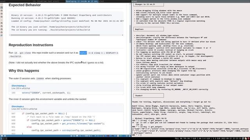Image resolution: width=250 pixels, height=140 pixels.
Task: Click the scroll-up arrow of the page scrollbar
Action: coord(130,4)
